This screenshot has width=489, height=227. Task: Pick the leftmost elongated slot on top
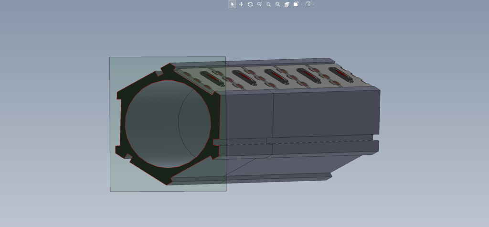pos(212,78)
